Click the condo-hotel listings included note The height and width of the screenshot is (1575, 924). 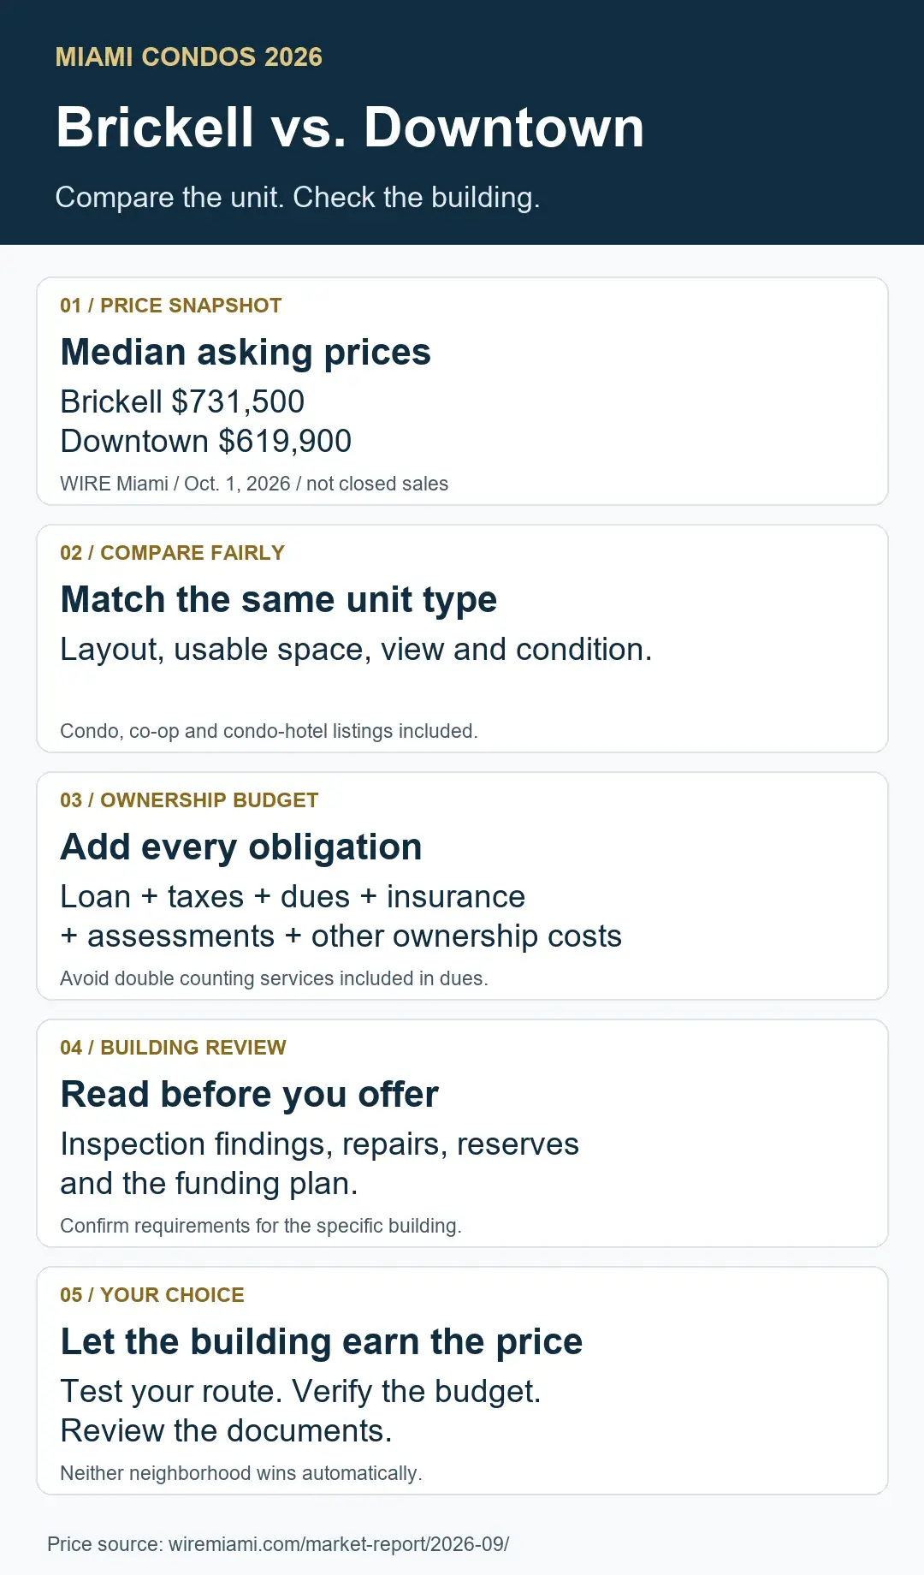click(269, 731)
